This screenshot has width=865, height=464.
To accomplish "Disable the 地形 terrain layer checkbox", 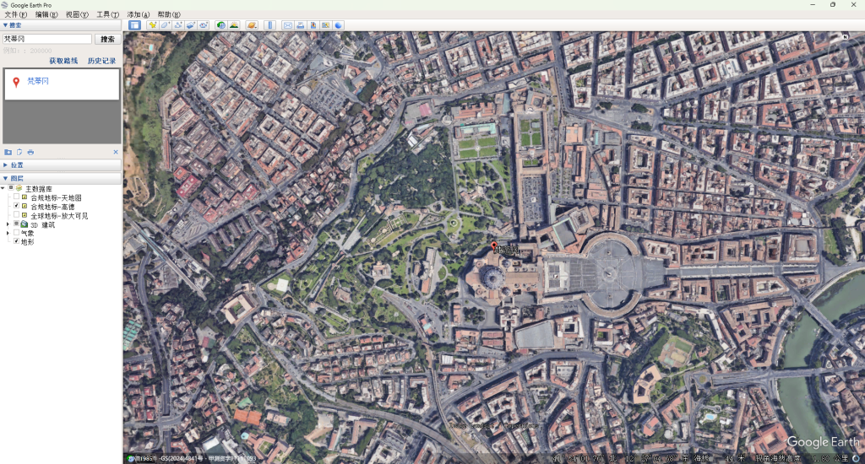I will [x=16, y=241].
